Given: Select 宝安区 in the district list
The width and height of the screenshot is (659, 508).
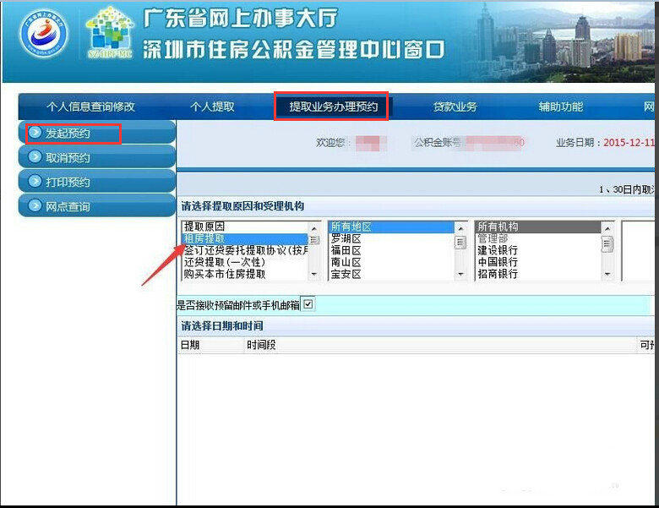Looking at the screenshot, I should point(392,274).
